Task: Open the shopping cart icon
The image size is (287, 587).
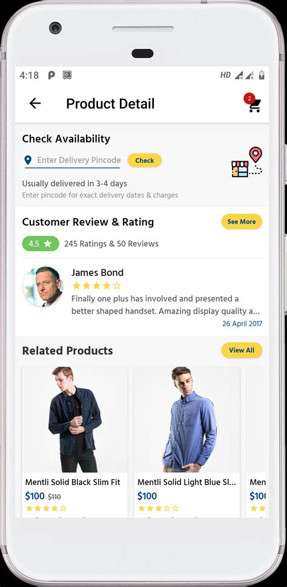Action: tap(255, 106)
